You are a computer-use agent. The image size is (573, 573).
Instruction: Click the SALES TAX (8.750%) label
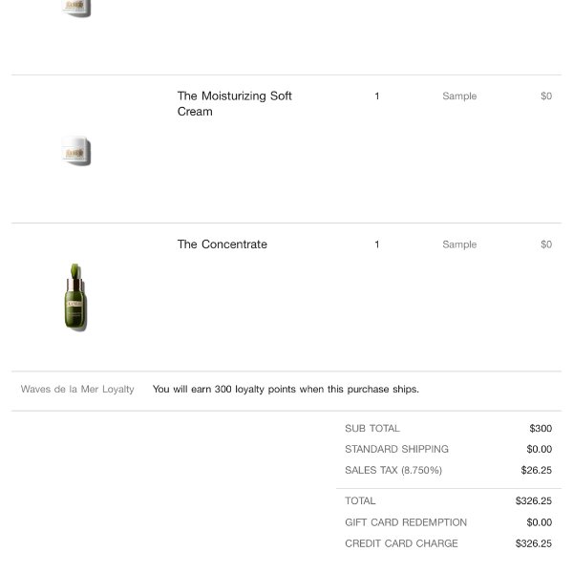pos(393,470)
